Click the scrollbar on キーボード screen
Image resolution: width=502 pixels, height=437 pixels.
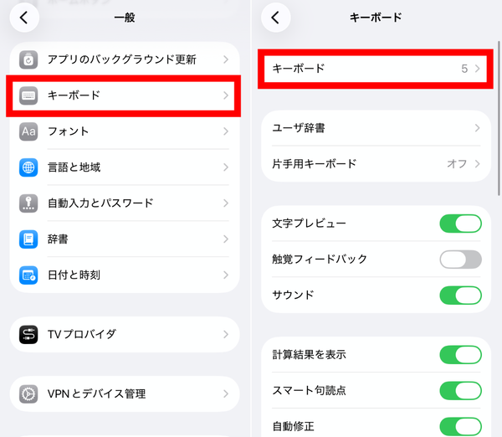499,118
